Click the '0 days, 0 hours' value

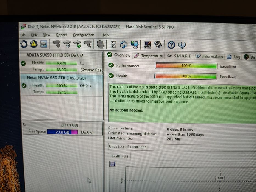point(180,129)
